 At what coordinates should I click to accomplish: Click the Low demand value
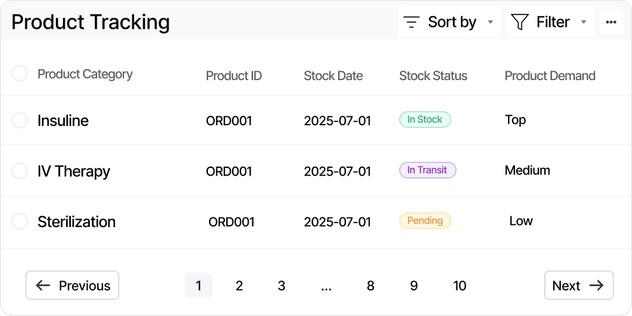pyautogui.click(x=521, y=221)
